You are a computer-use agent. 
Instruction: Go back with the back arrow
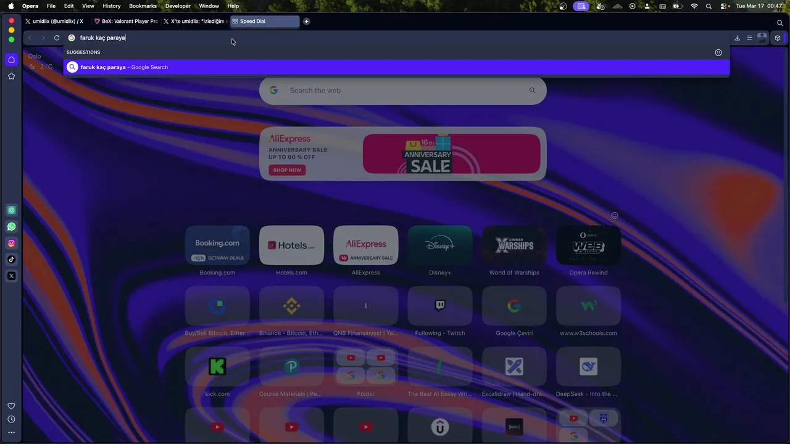point(30,38)
